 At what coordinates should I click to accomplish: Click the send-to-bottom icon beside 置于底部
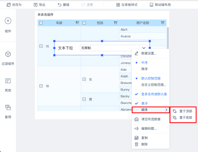coord(175,118)
